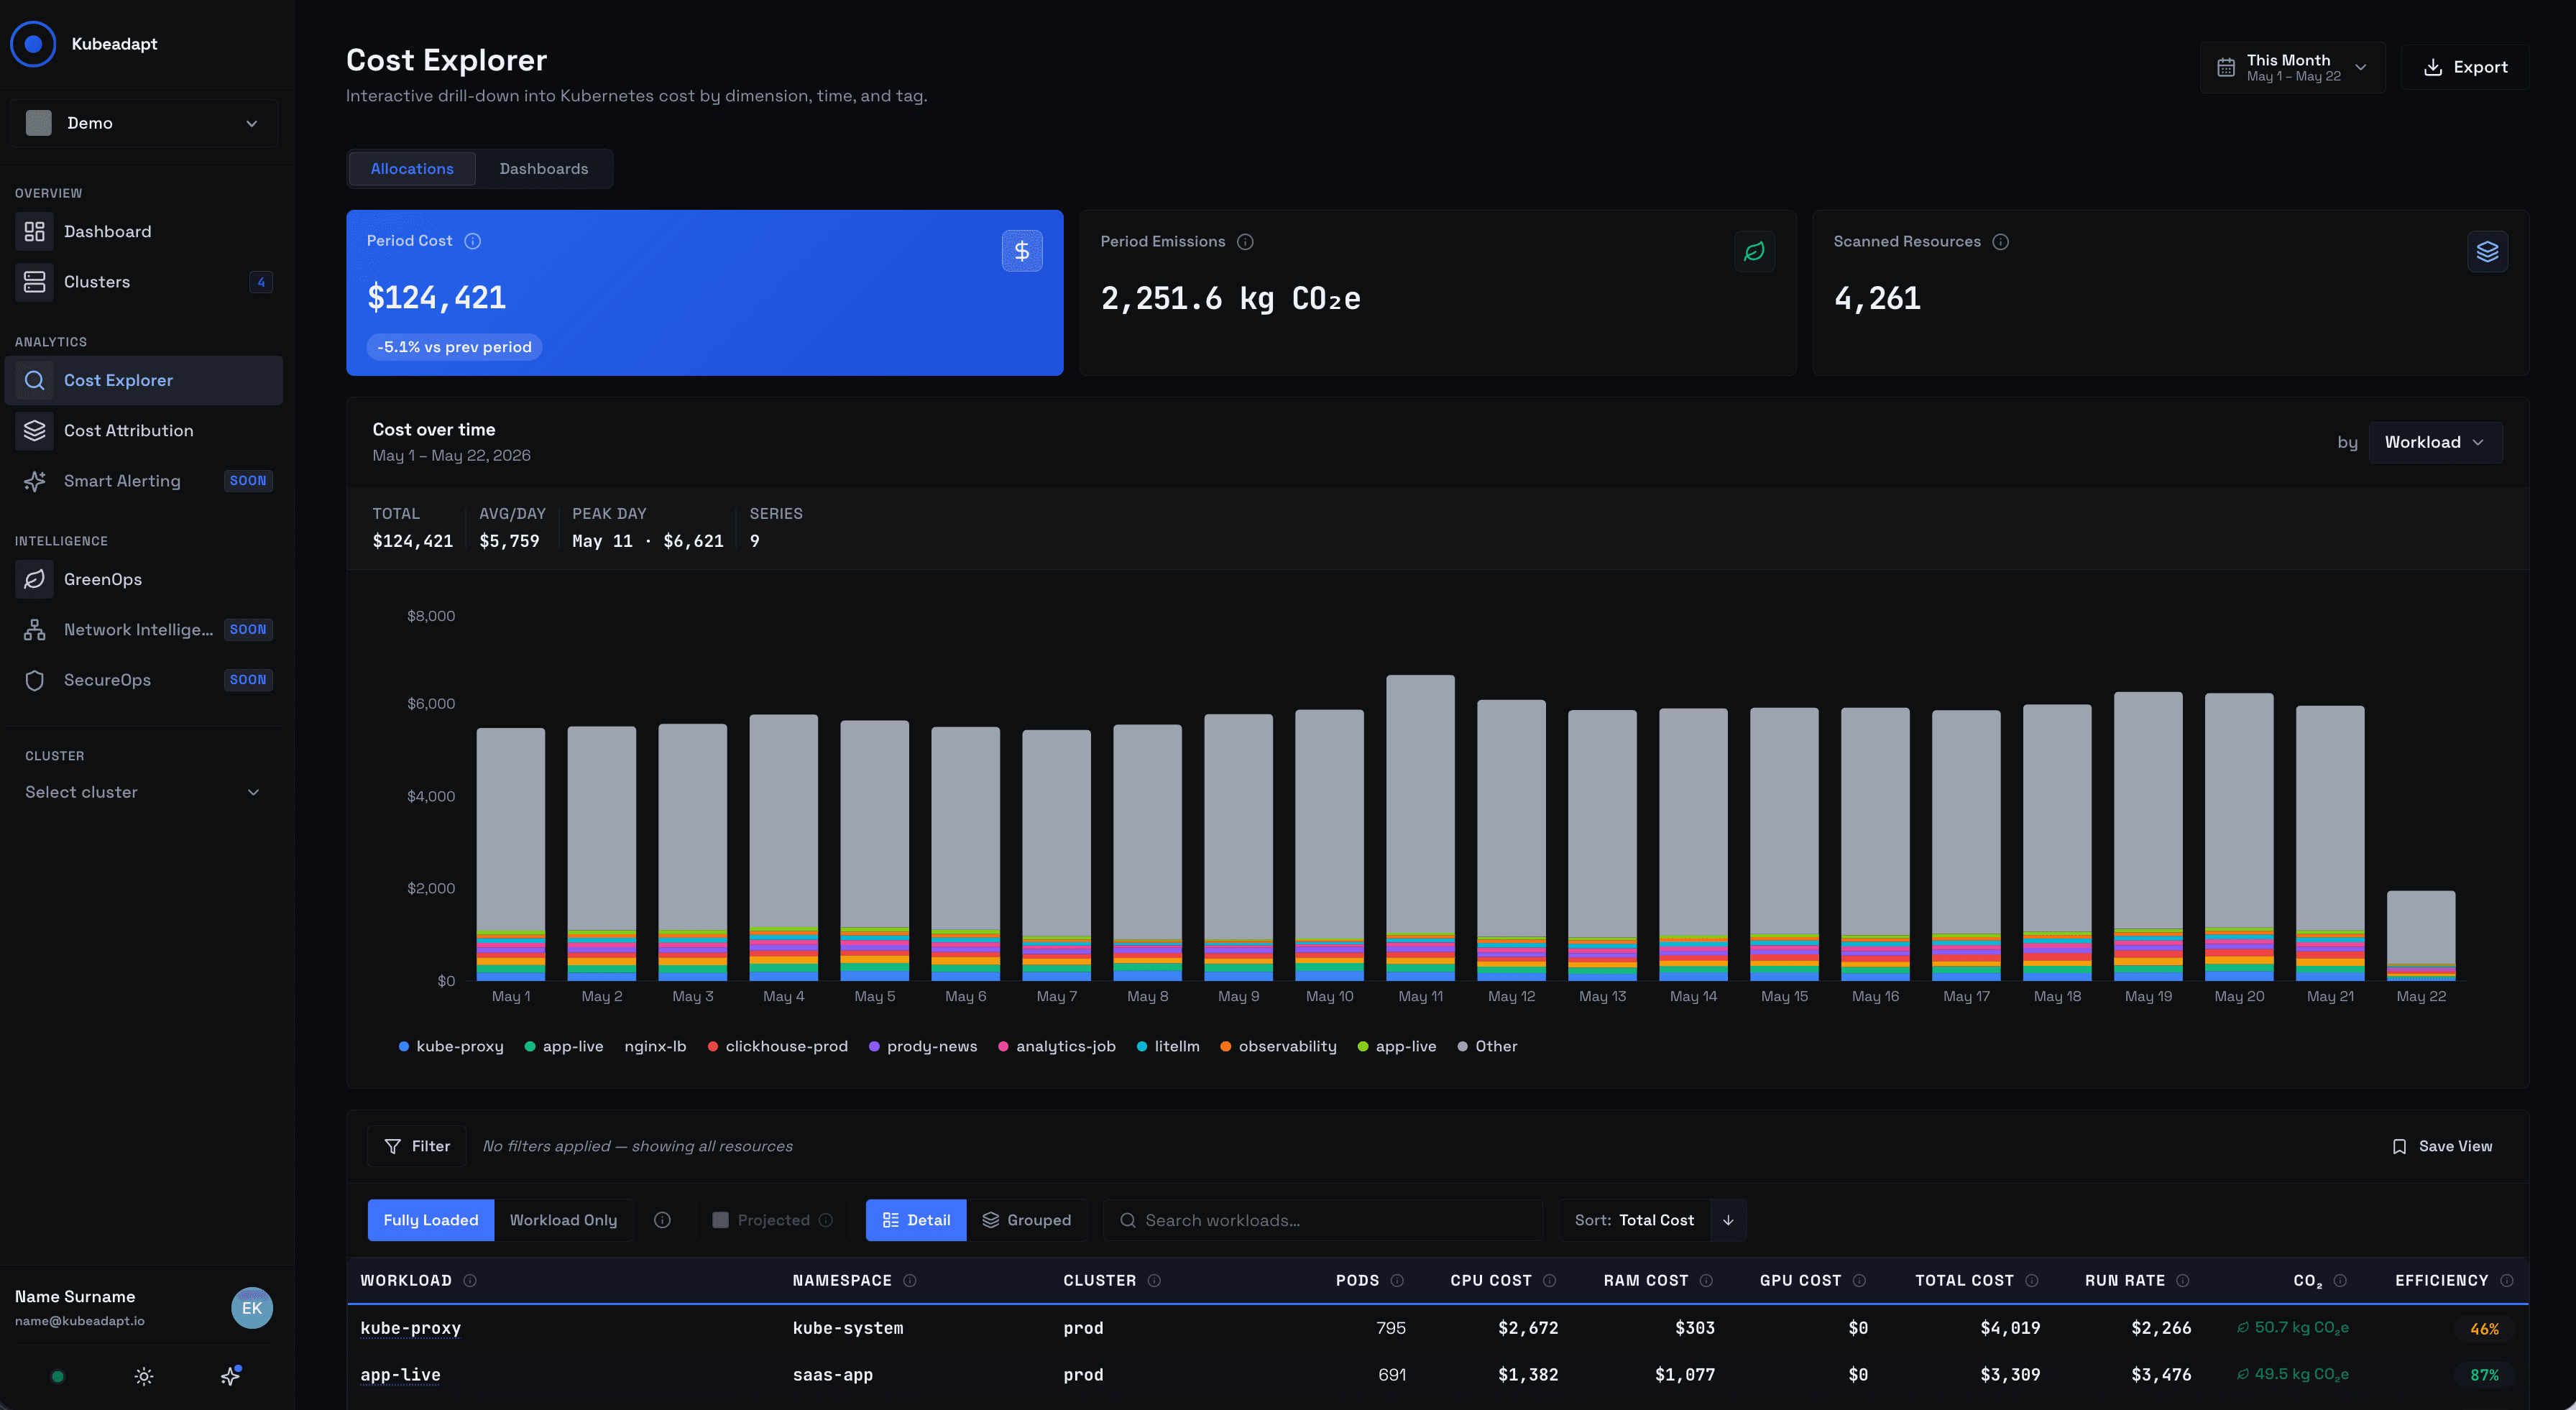The image size is (2576, 1410).
Task: Click the leaf icon on Period Emissions card
Action: [x=1754, y=252]
